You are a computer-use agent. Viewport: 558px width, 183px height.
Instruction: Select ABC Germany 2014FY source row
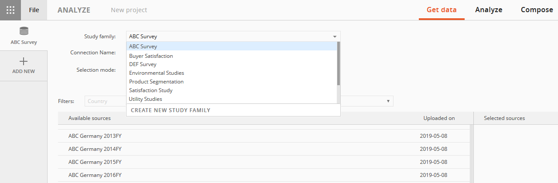coord(264,149)
